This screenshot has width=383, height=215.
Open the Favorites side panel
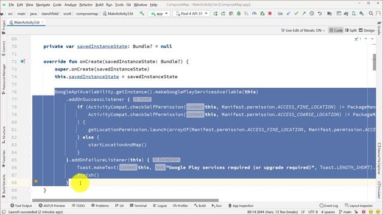pyautogui.click(x=4, y=159)
